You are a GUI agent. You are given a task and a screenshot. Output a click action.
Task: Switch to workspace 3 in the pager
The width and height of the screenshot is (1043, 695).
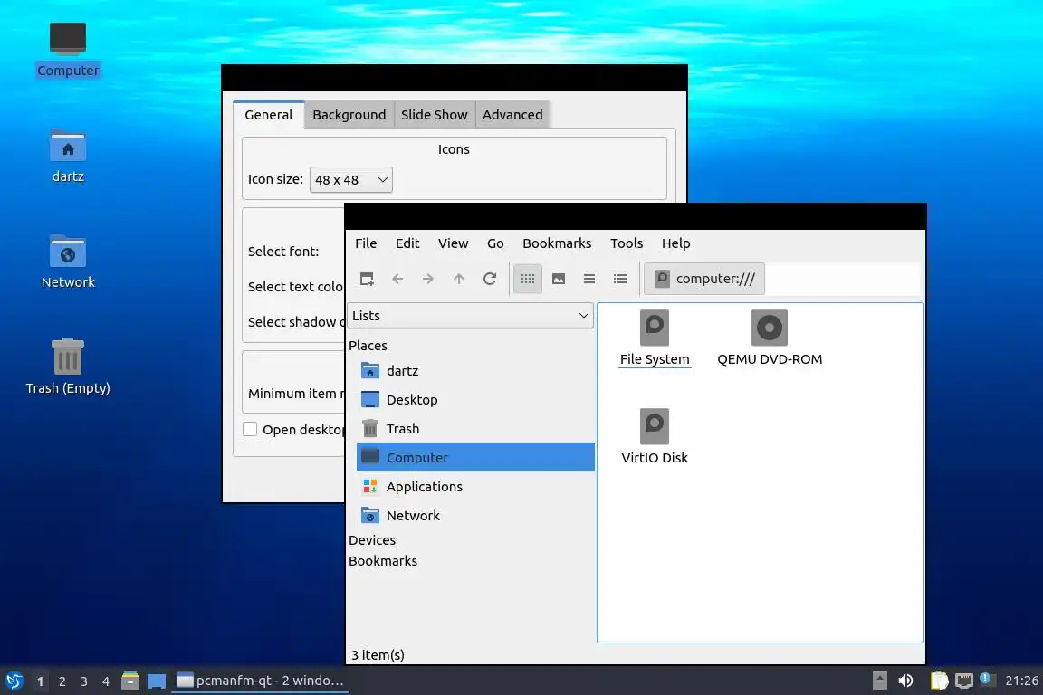84,681
